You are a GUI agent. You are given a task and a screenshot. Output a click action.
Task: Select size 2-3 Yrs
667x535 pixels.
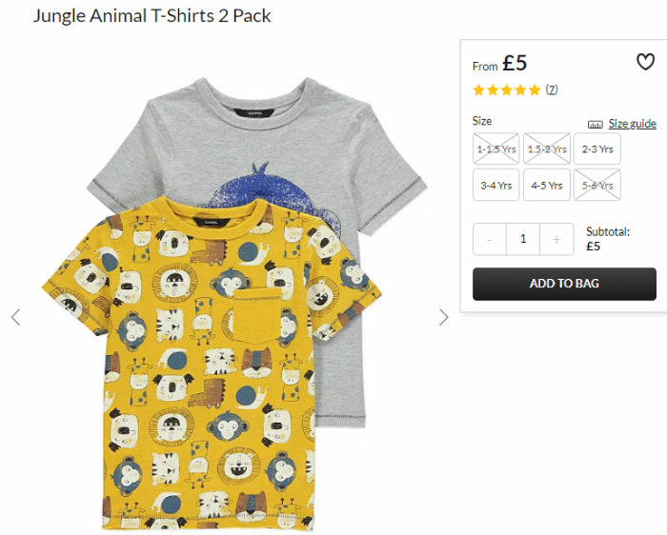597,149
